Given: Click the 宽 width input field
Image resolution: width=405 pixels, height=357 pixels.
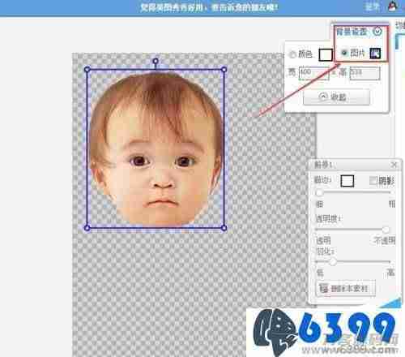Looking at the screenshot, I should pyautogui.click(x=313, y=73).
